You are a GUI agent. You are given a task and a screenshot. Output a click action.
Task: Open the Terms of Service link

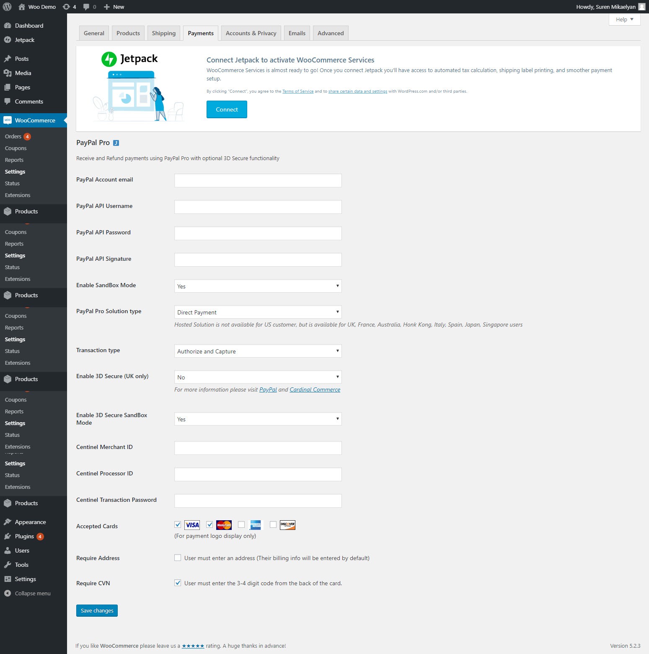pyautogui.click(x=298, y=91)
